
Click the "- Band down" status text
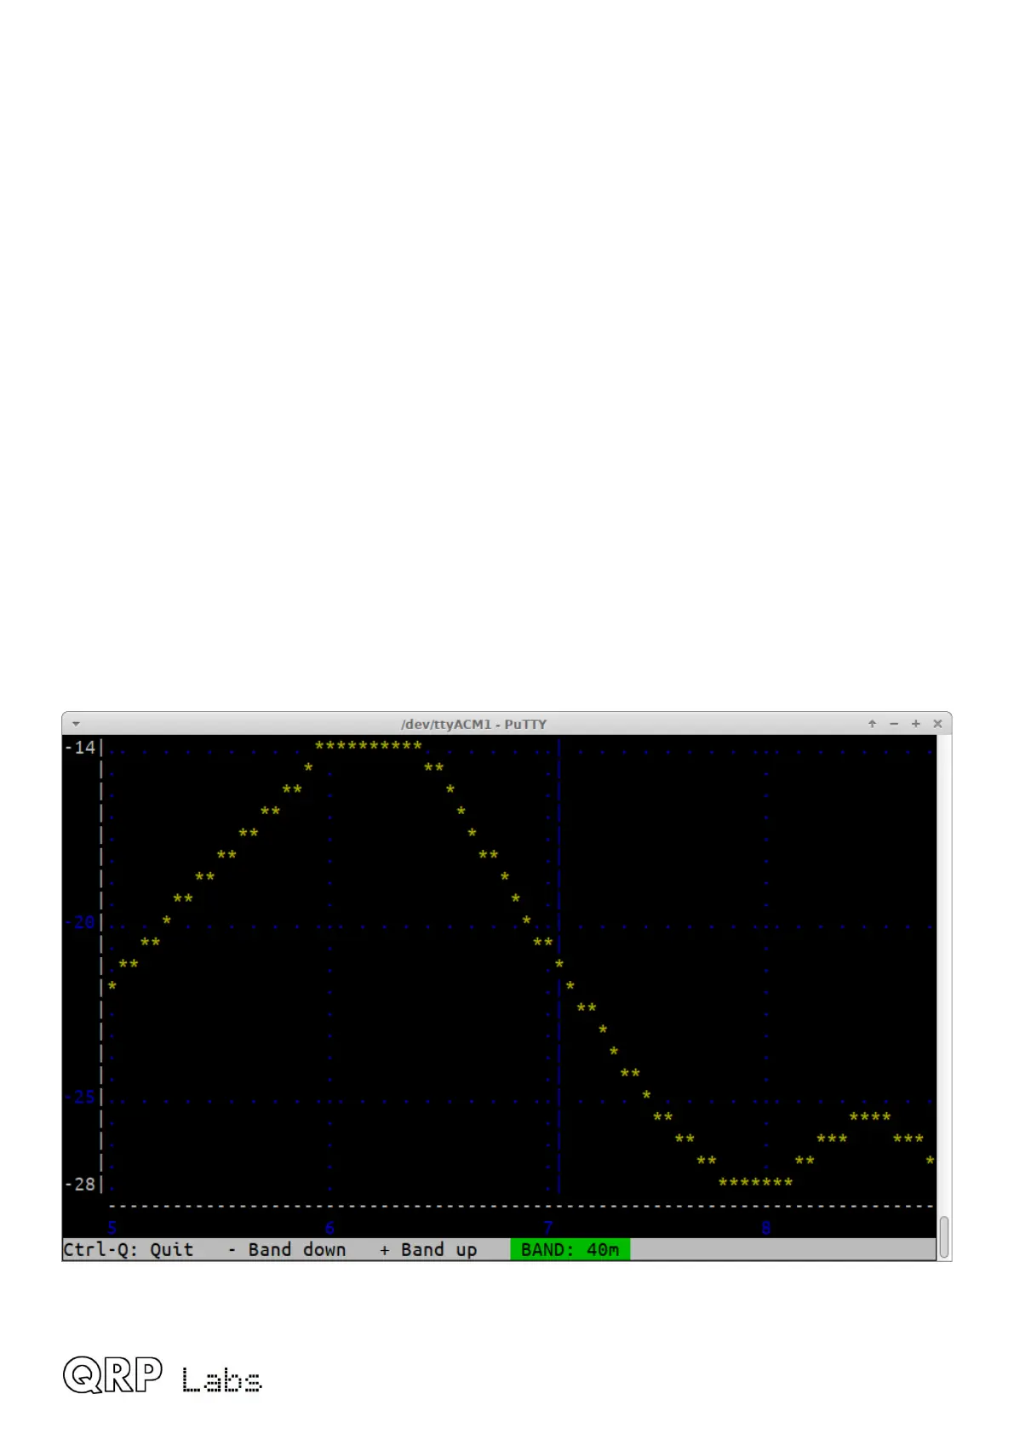tap(287, 1249)
